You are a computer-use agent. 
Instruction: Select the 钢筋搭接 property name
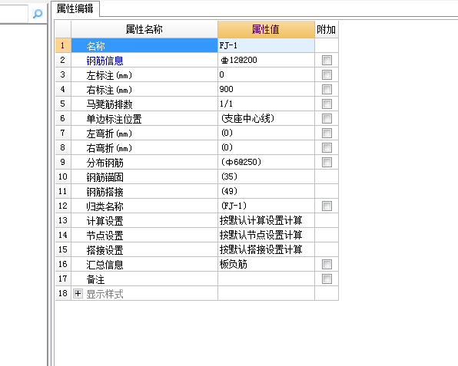[x=105, y=192]
